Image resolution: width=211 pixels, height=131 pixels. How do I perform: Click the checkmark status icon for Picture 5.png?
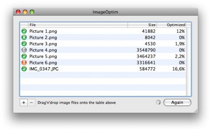(x=24, y=56)
